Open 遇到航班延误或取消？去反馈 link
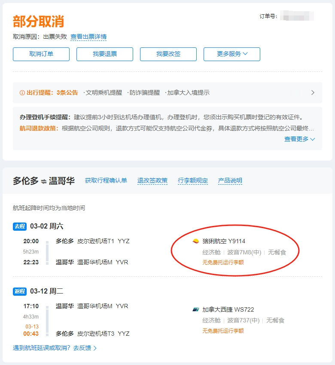The height and width of the screenshot is (365, 335). 55,348
